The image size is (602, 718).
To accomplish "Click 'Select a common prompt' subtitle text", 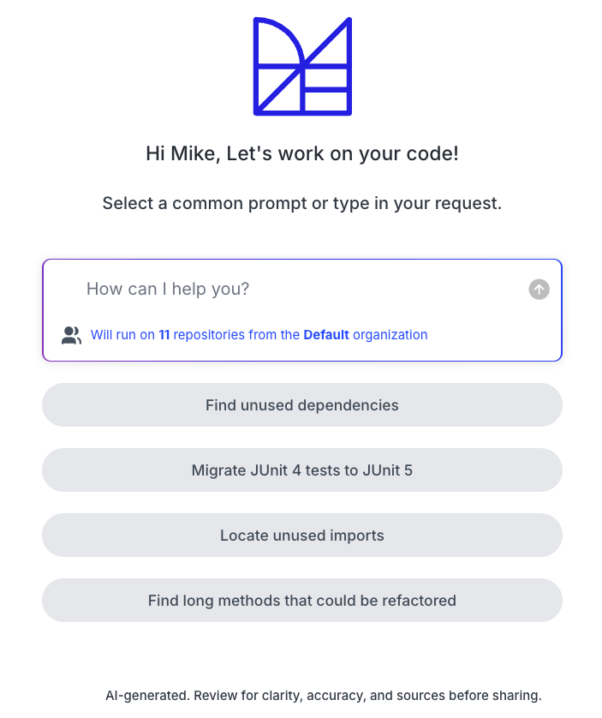I will pos(302,204).
